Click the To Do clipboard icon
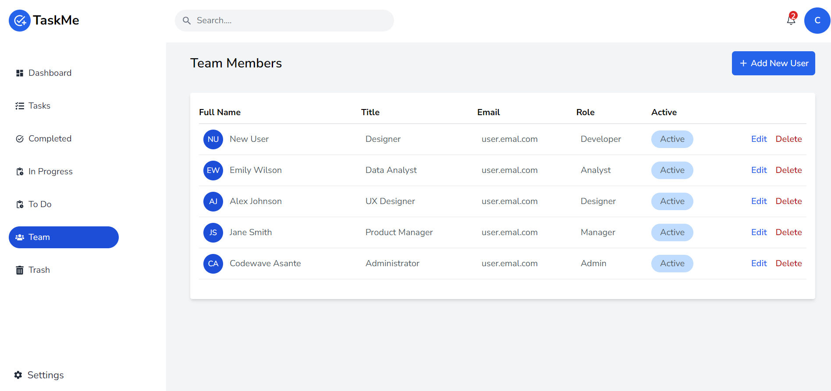This screenshot has height=391, width=831. pos(20,204)
